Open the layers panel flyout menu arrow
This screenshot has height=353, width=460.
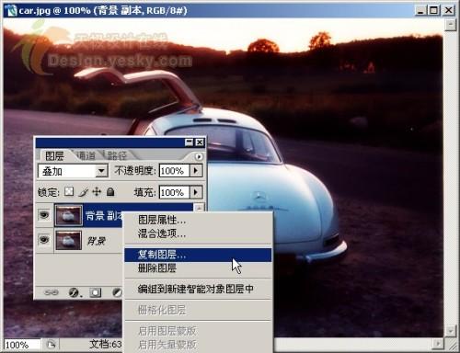199,156
